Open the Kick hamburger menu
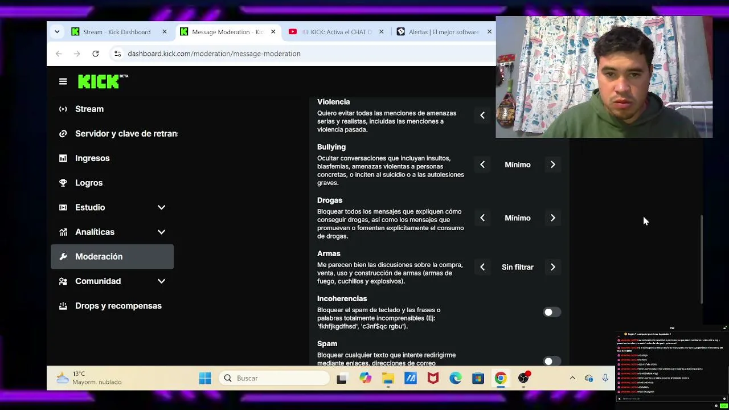The width and height of the screenshot is (729, 410). click(63, 81)
